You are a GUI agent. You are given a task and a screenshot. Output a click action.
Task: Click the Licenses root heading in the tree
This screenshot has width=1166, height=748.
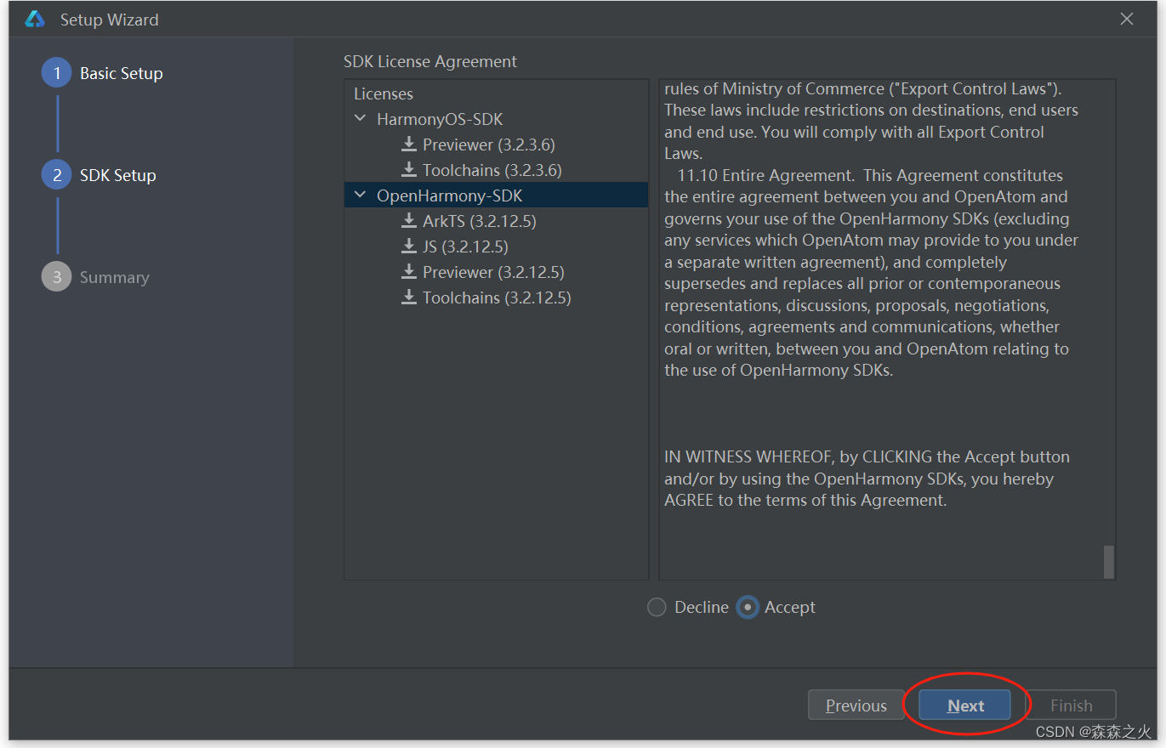[x=384, y=93]
